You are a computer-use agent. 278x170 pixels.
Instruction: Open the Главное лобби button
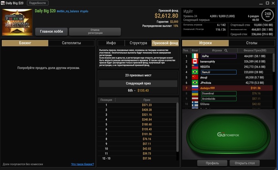(51, 31)
